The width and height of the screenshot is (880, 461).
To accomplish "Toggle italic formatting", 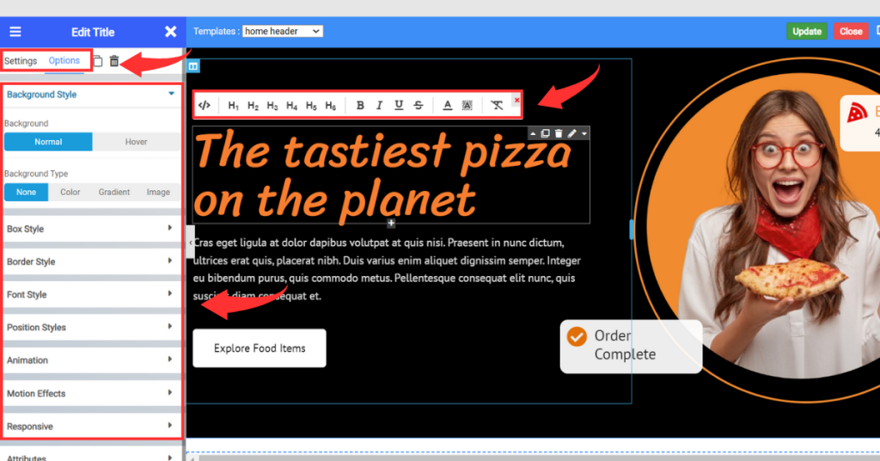I will click(379, 105).
